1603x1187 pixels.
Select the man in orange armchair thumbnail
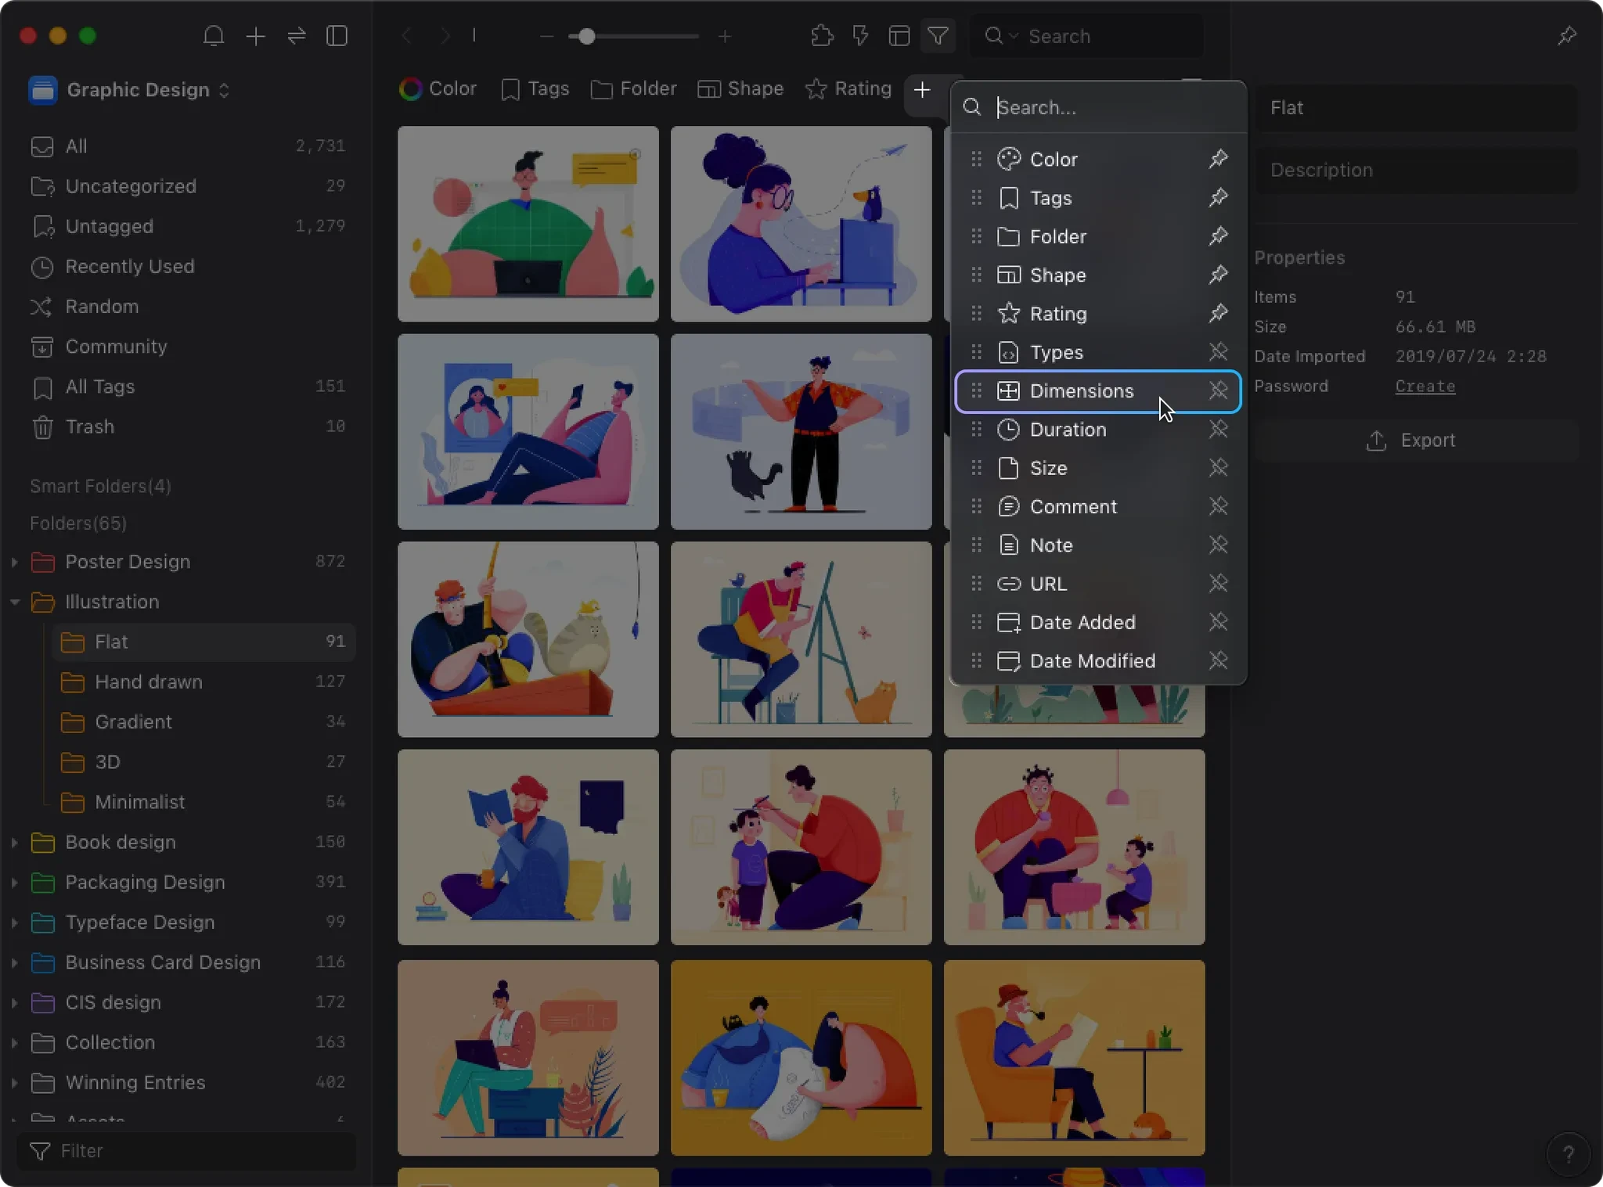coord(1074,1057)
